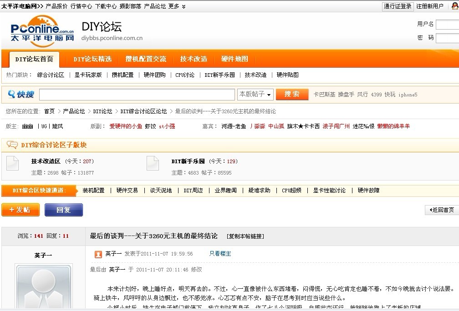Image resolution: width=459 pixels, height=311 pixels.
Task: Click the document icon beside DIY新手乐园
Action: [x=153, y=163]
